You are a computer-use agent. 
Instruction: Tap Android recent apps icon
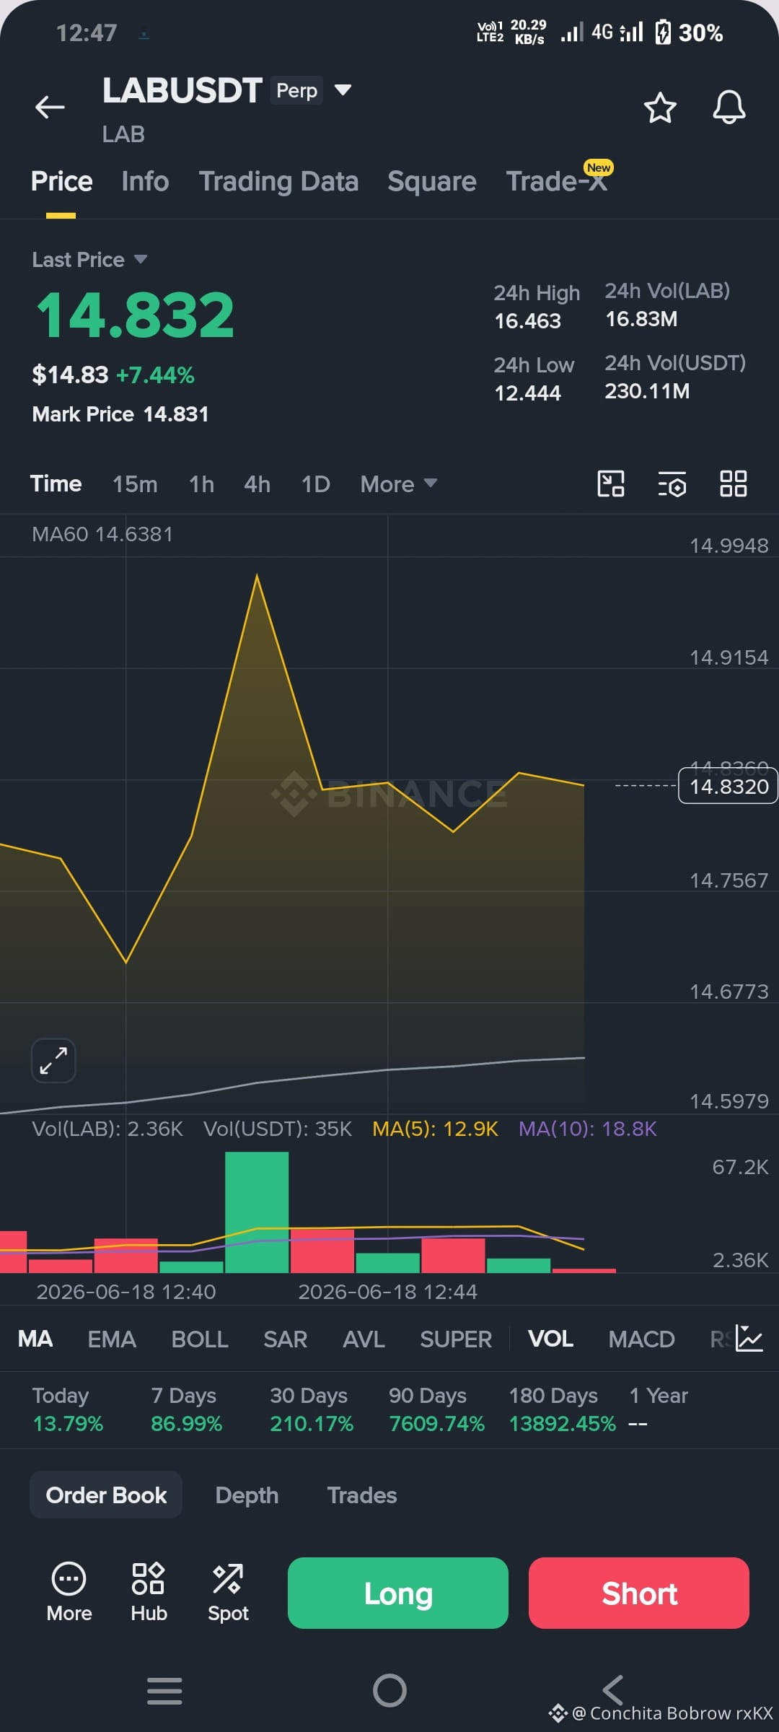click(x=164, y=1691)
